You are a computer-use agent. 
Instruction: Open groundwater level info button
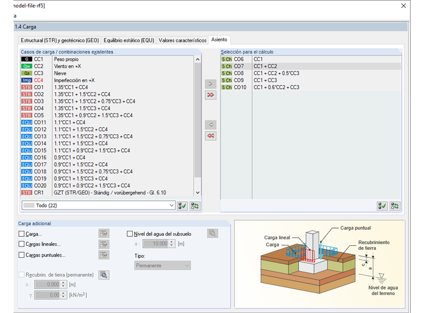pyautogui.click(x=213, y=233)
